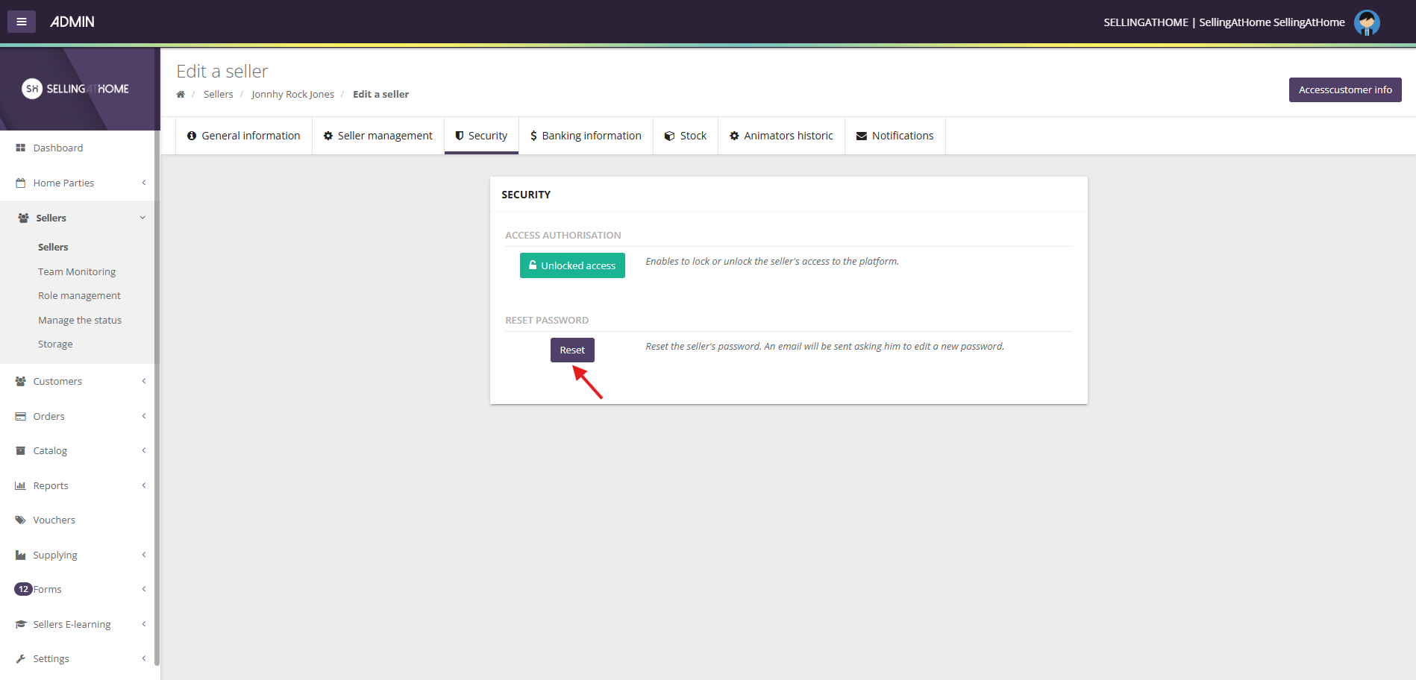The image size is (1416, 680).
Task: Click the Accesscustomer info button
Action: pos(1344,90)
